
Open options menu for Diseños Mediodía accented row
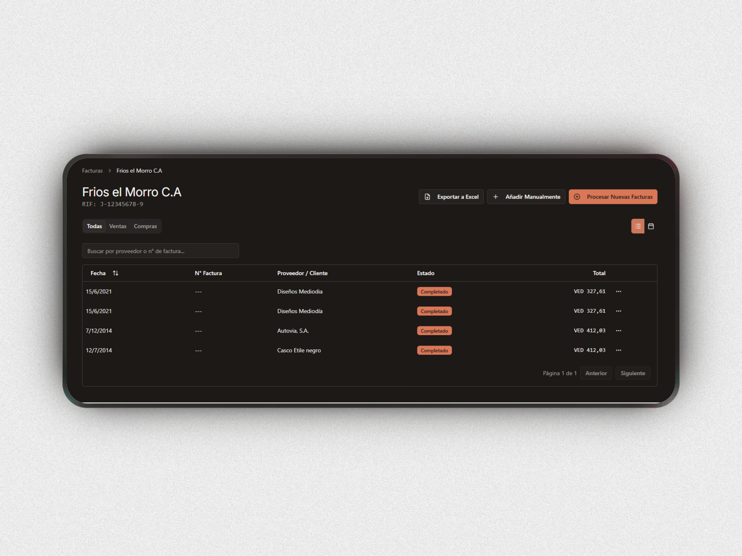pyautogui.click(x=618, y=311)
